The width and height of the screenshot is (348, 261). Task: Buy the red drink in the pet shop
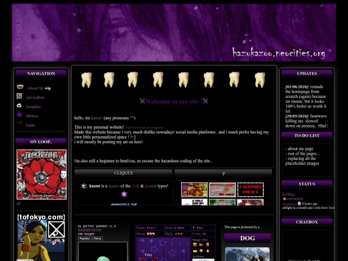coord(208,245)
